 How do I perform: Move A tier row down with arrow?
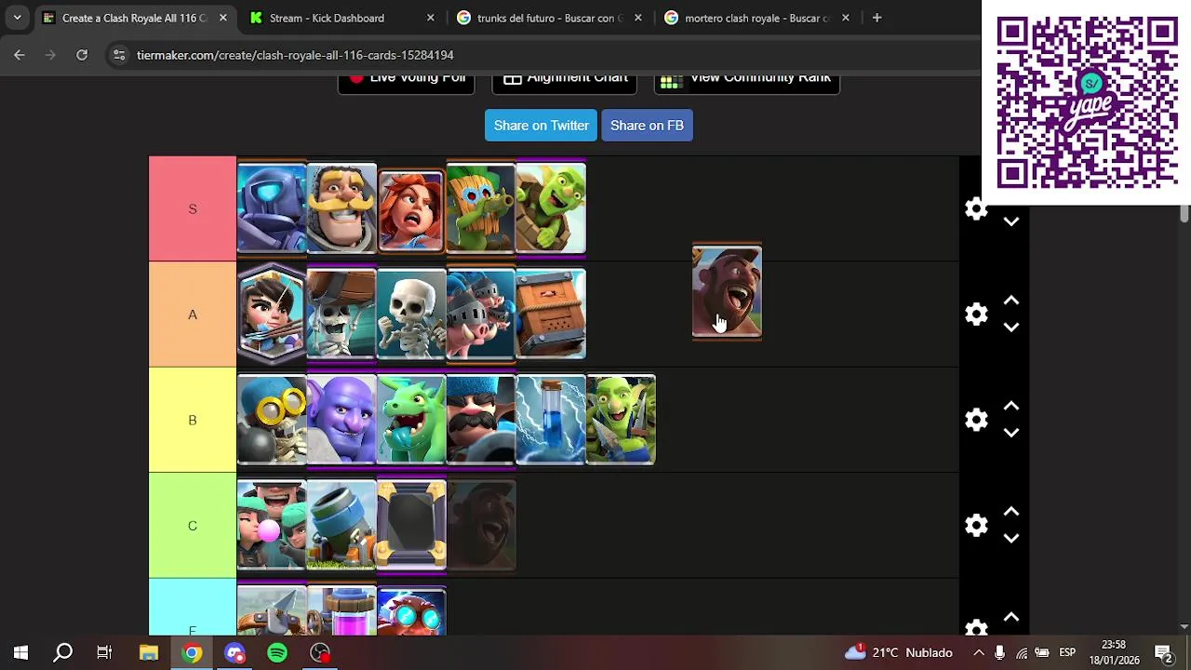(1011, 328)
